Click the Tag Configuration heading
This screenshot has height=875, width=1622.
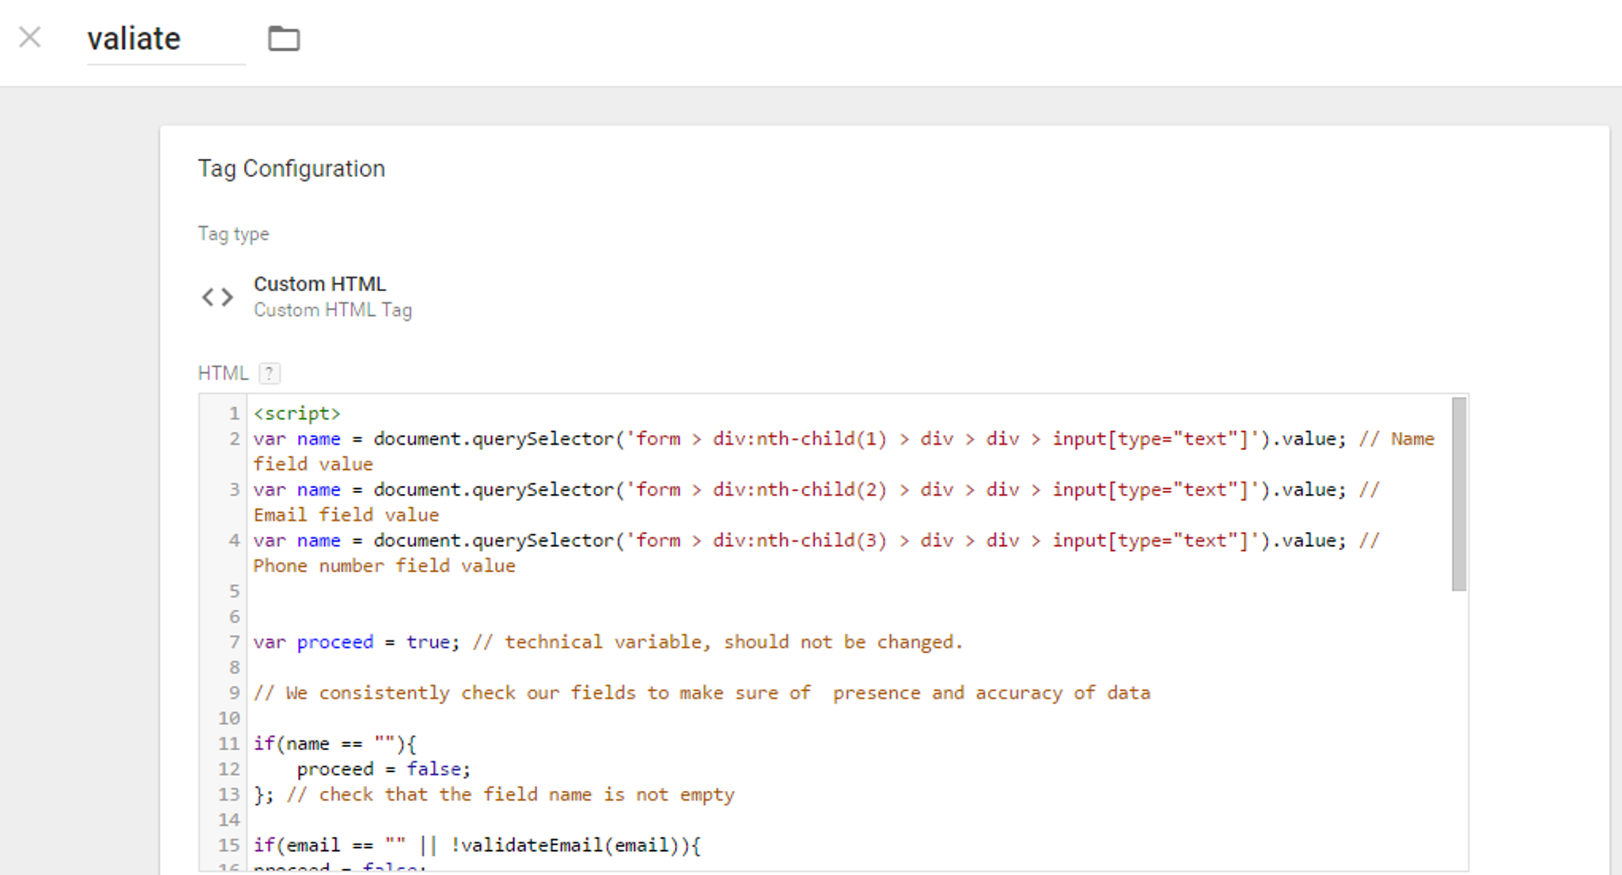[291, 169]
